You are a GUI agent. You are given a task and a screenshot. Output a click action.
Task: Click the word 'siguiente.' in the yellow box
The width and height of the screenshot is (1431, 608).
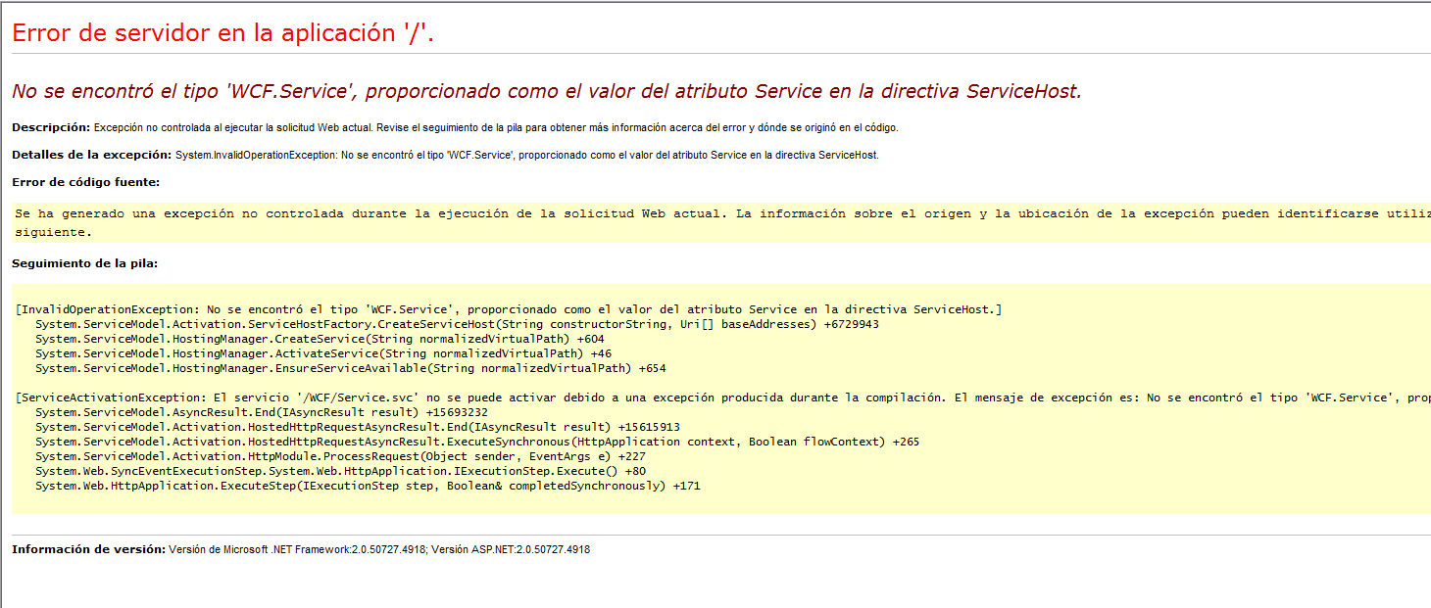53,232
